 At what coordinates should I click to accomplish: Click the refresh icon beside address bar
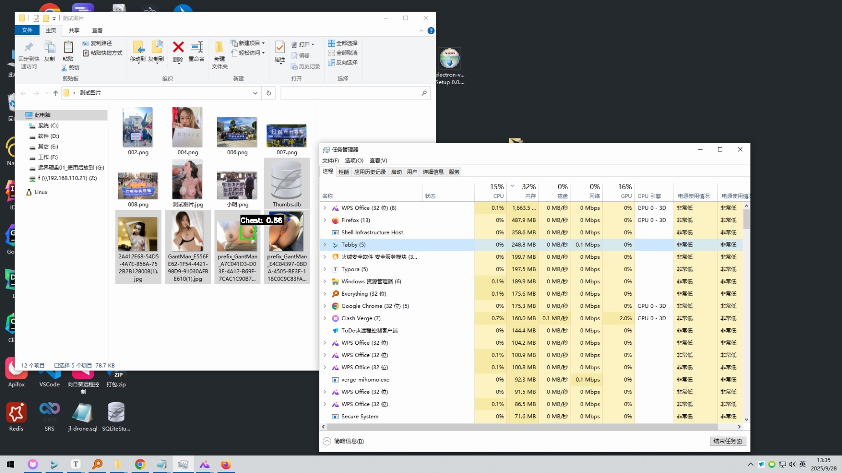click(x=269, y=93)
